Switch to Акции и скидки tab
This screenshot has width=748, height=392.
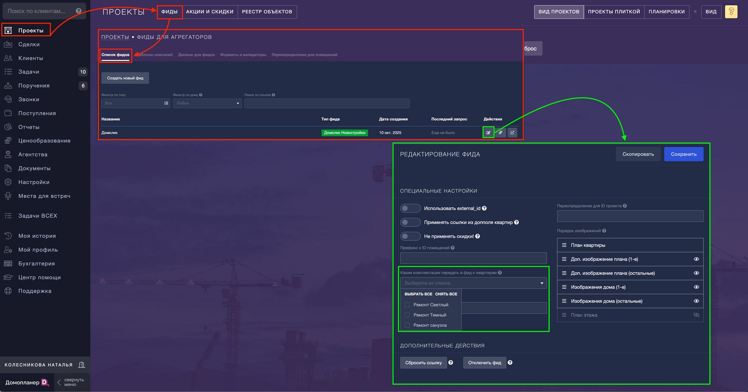[x=210, y=12]
